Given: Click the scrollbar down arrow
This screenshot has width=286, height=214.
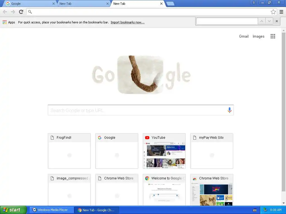Looking at the screenshot, I should click(x=283, y=203).
